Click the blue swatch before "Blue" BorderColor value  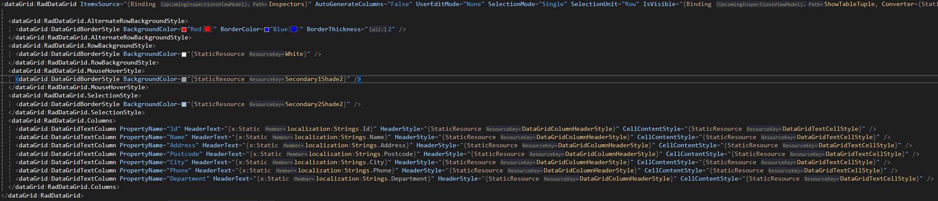(x=267, y=29)
